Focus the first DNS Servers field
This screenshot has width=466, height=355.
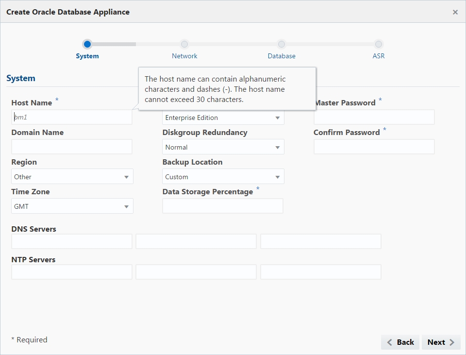tap(72, 241)
